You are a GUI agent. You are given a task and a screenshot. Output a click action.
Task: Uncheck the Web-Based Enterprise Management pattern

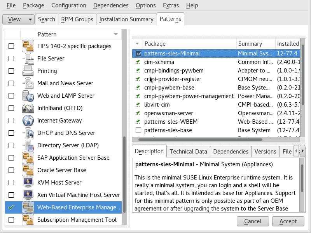(x=11, y=207)
